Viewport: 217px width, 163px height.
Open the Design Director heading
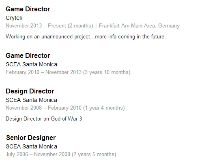(30, 91)
